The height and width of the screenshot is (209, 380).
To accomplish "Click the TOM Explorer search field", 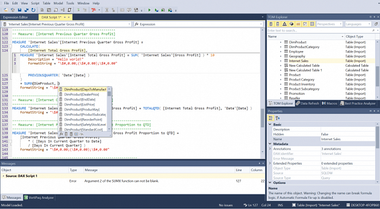I will coord(319,31).
